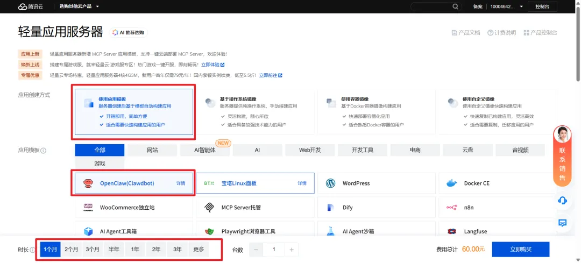The image size is (581, 263).
Task: Switch to the 云盘 template tab
Action: pyautogui.click(x=468, y=150)
